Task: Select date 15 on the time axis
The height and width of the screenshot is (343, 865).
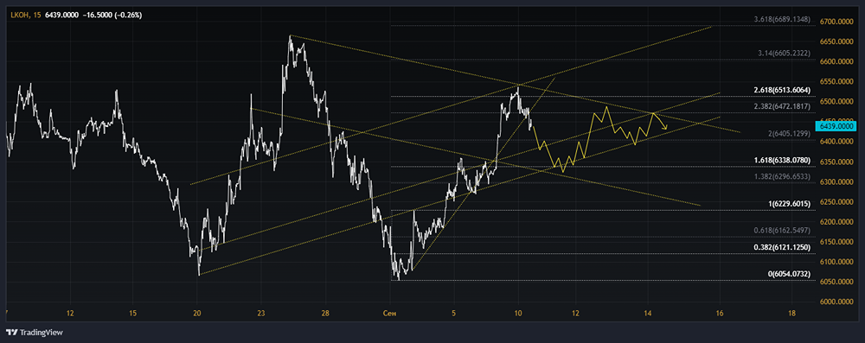Action: tap(133, 314)
